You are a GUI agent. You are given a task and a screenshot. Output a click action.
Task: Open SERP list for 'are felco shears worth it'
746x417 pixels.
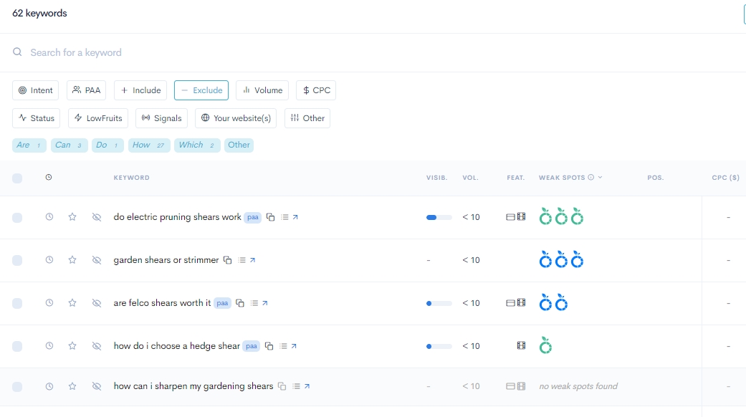point(254,303)
